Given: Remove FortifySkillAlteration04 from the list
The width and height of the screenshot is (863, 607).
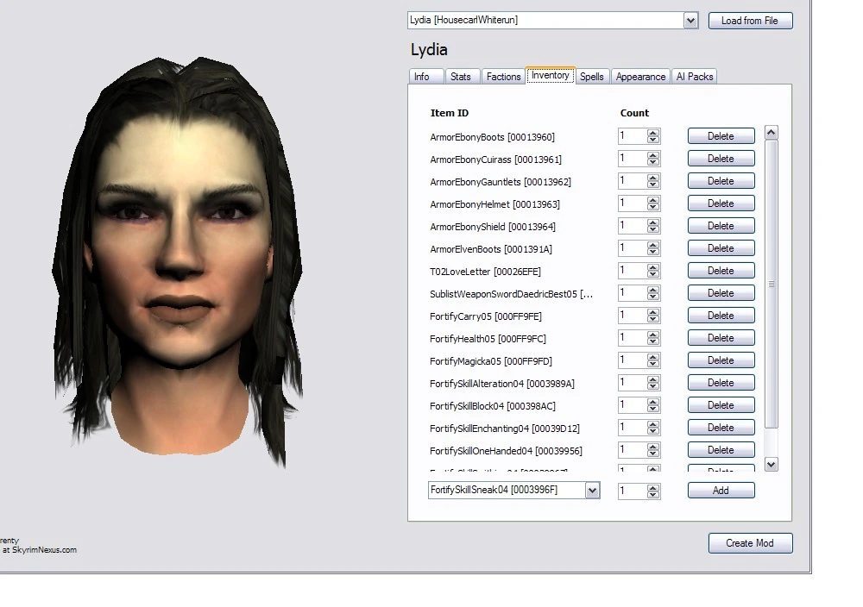Looking at the screenshot, I should click(721, 383).
